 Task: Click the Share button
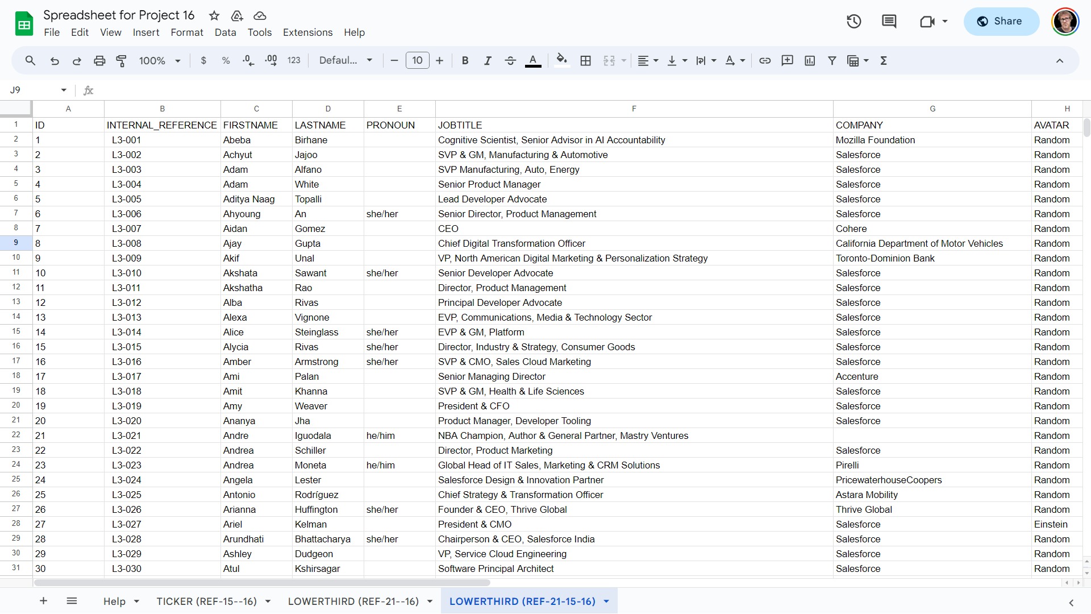point(1001,22)
